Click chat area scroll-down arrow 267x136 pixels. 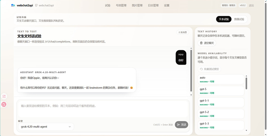(191, 95)
